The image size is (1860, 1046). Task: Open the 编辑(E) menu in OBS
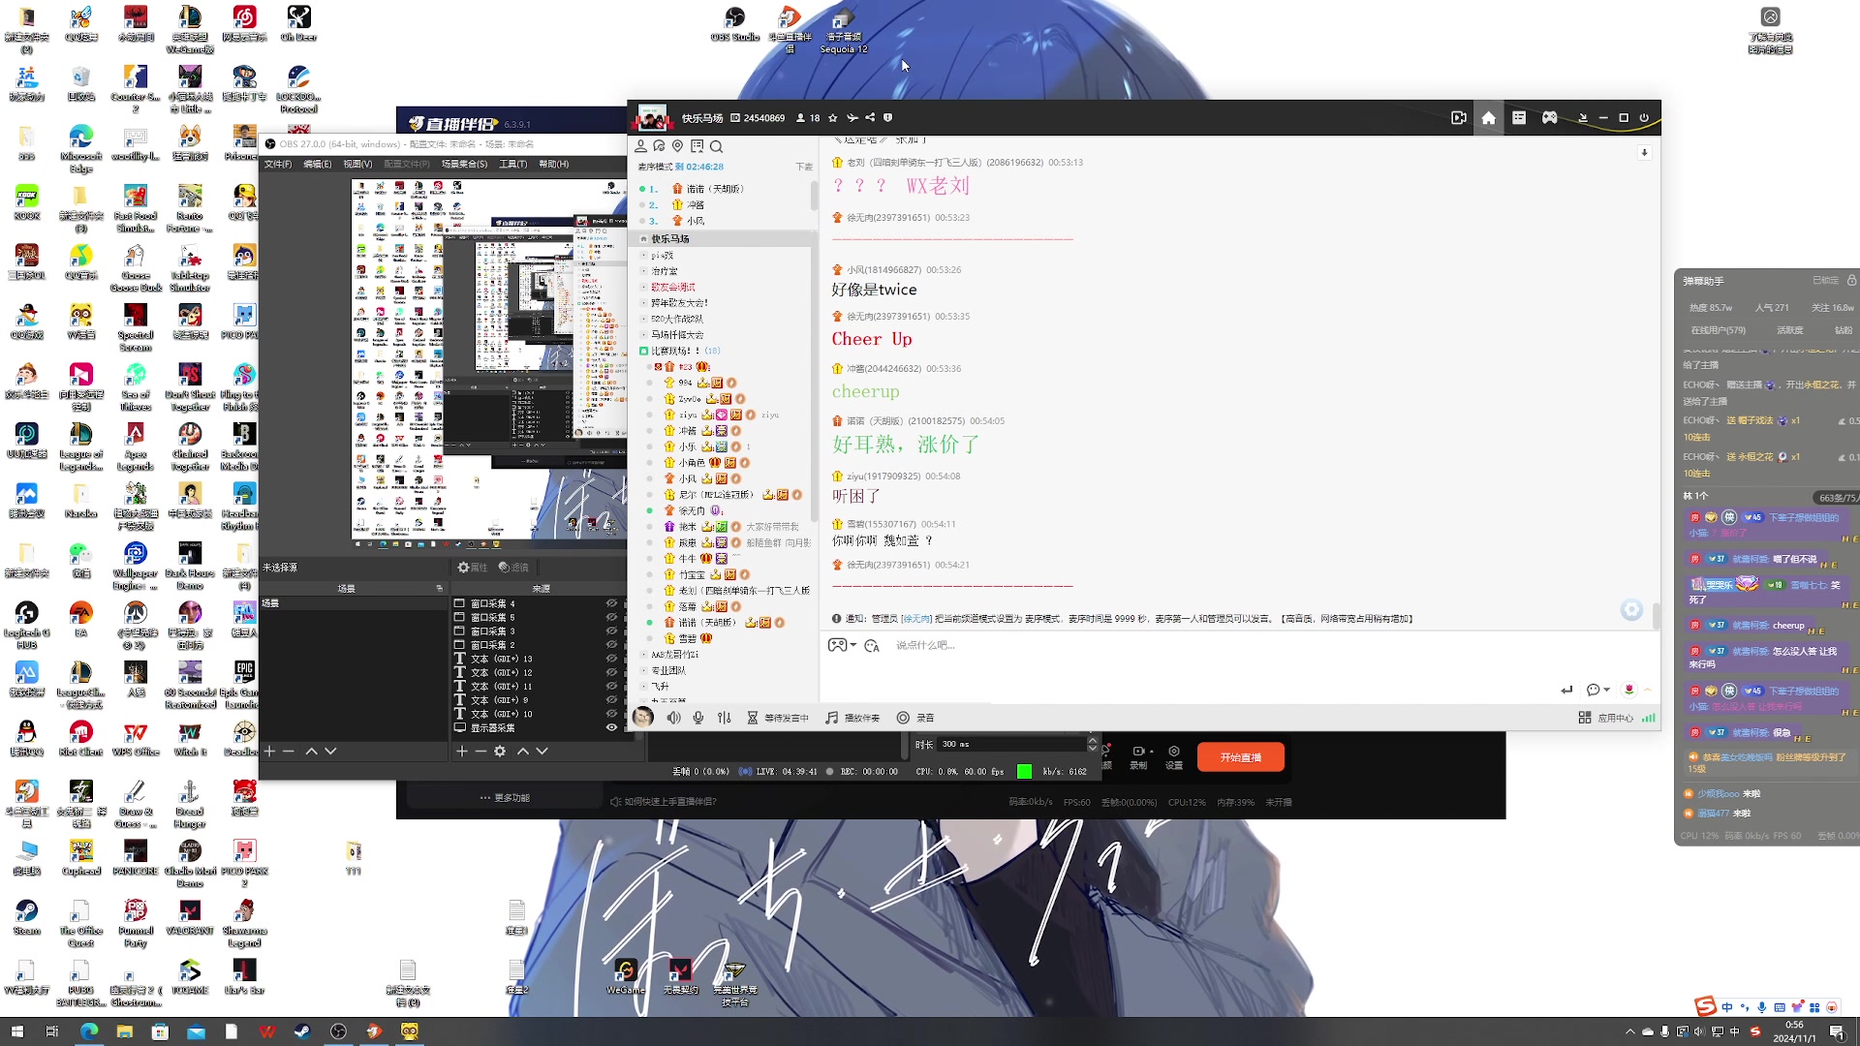tap(318, 164)
